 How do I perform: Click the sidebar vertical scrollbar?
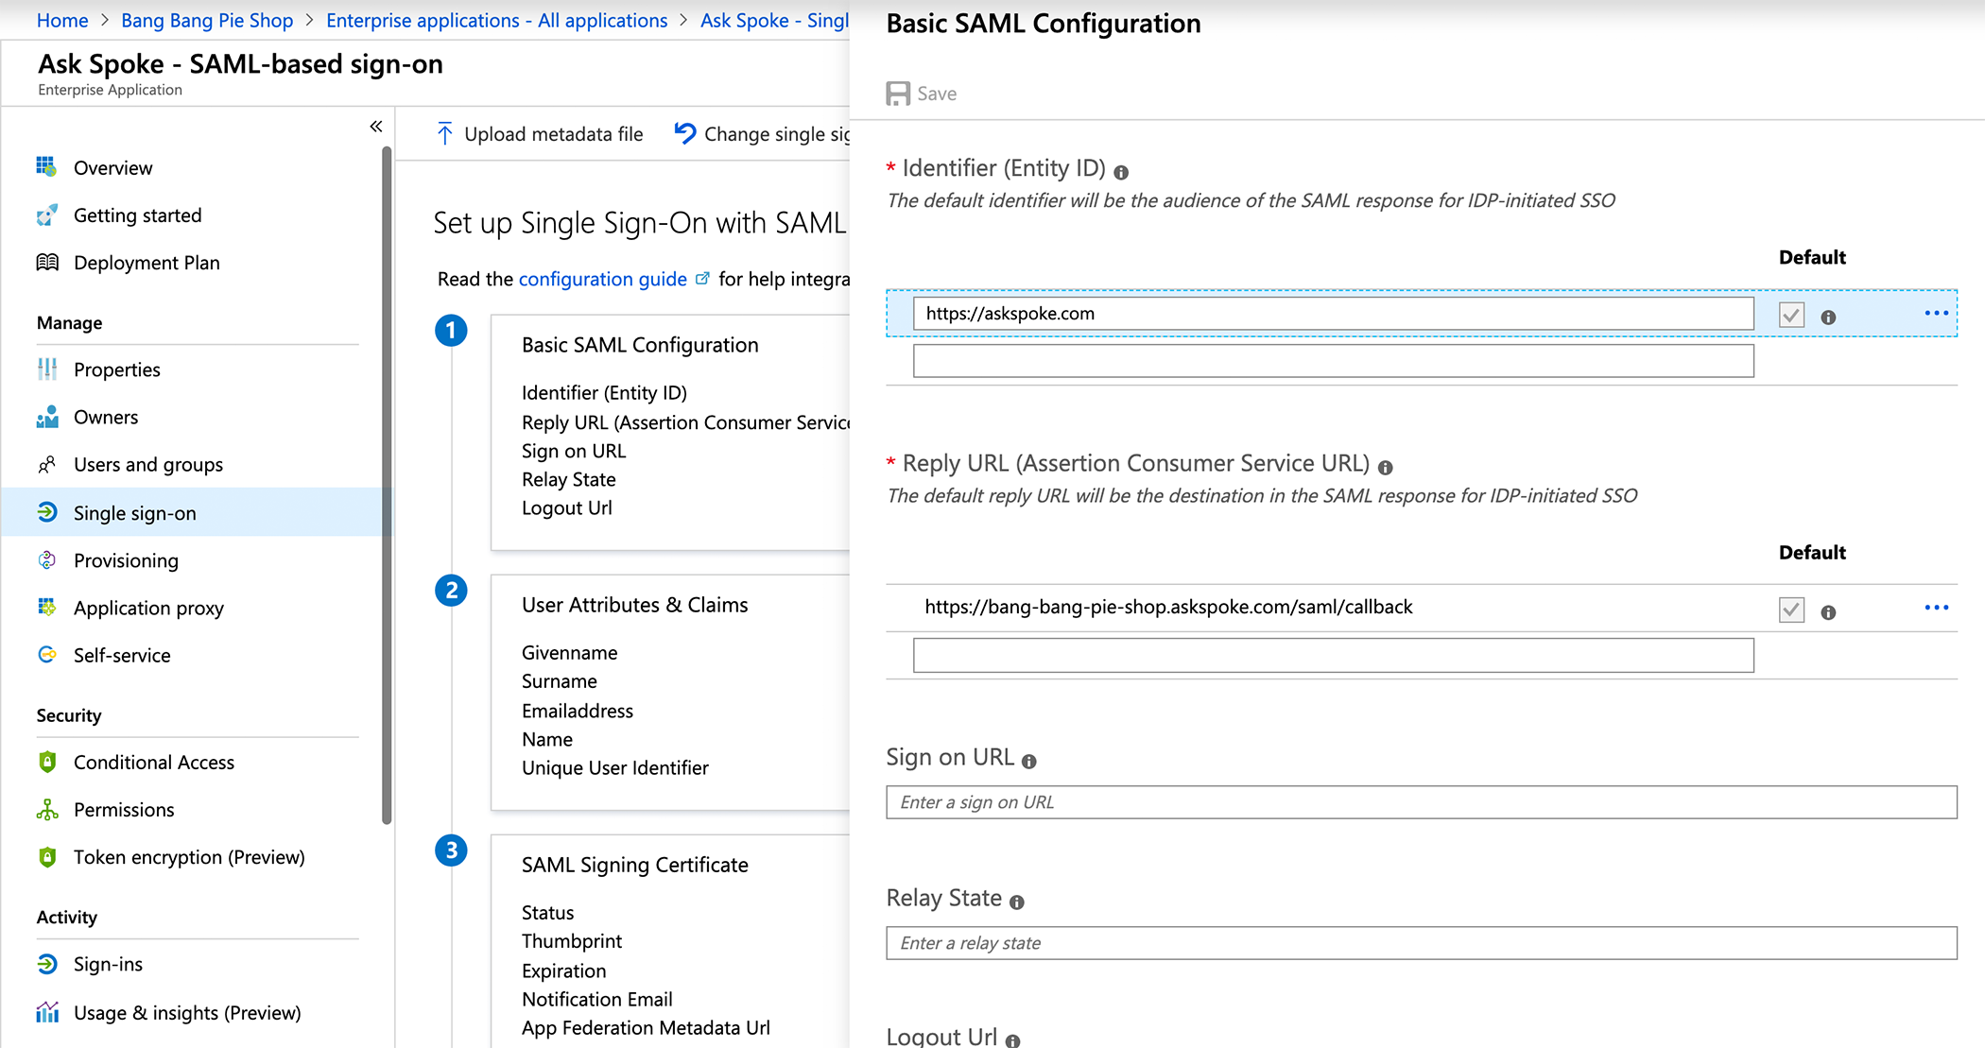[x=386, y=485]
